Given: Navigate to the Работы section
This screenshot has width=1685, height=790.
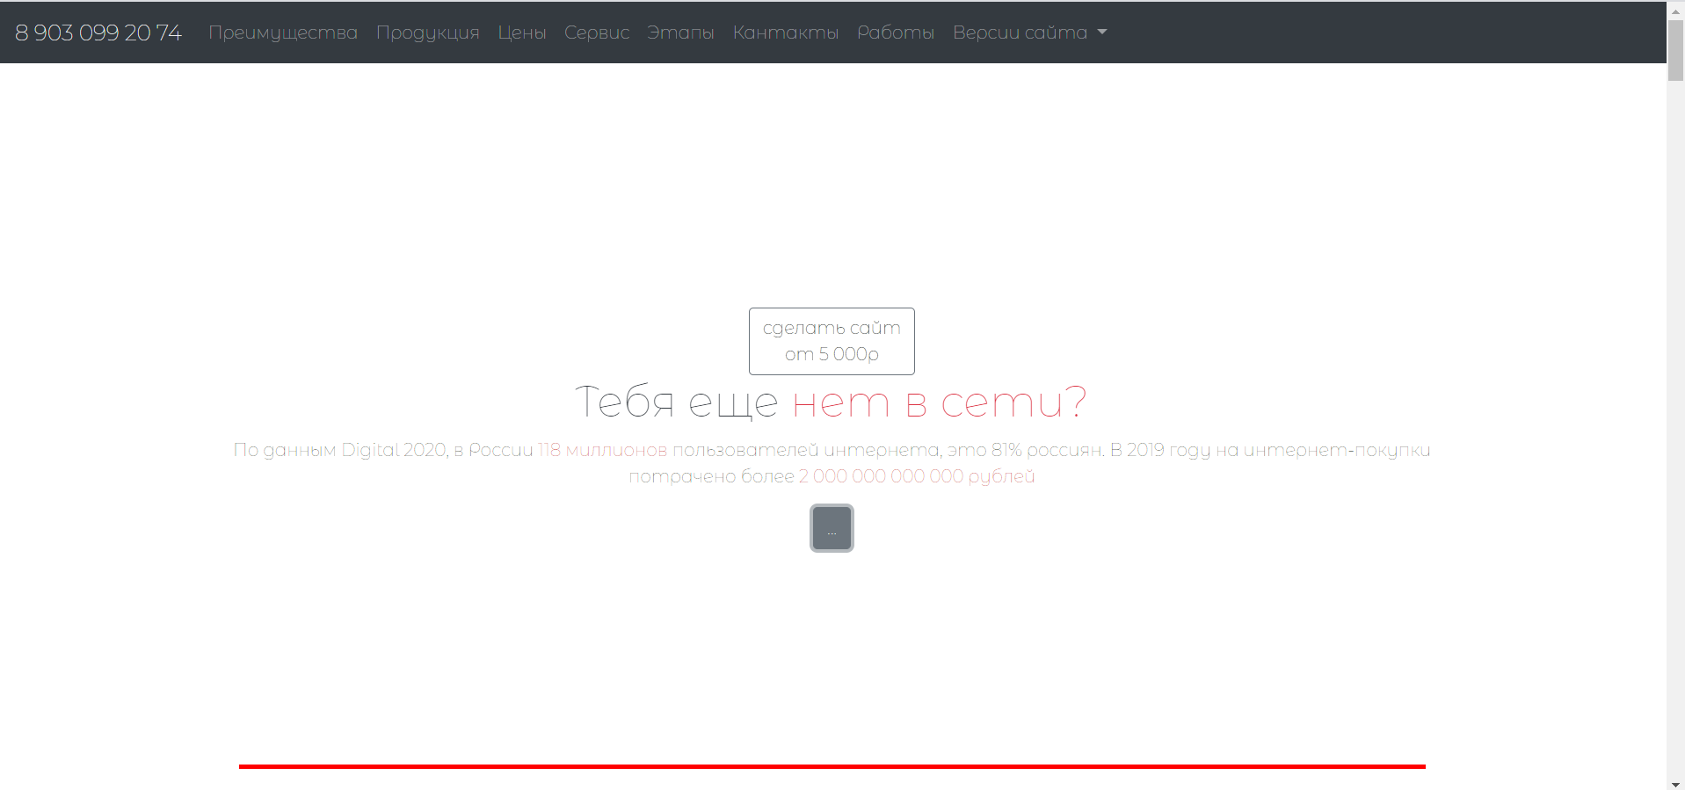Looking at the screenshot, I should pos(895,33).
